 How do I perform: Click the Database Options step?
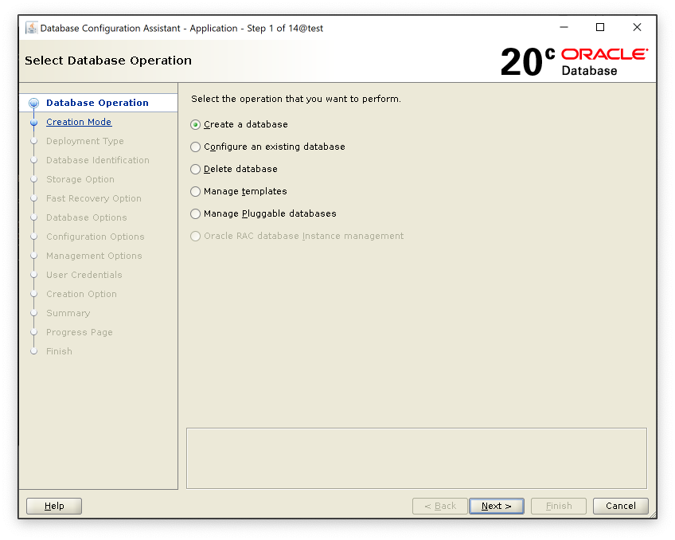(x=87, y=217)
